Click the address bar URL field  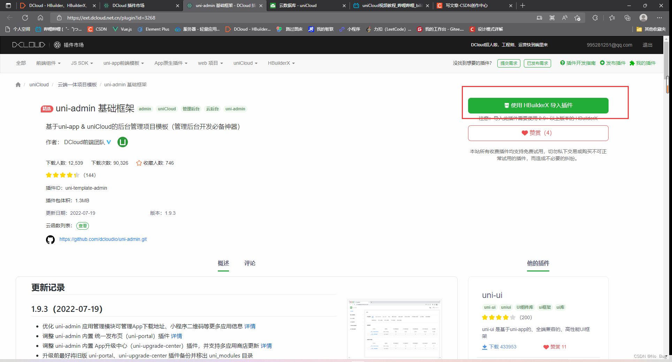[293, 18]
